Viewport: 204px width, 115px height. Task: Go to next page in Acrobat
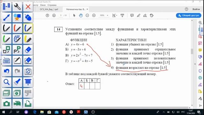tap(54, 16)
